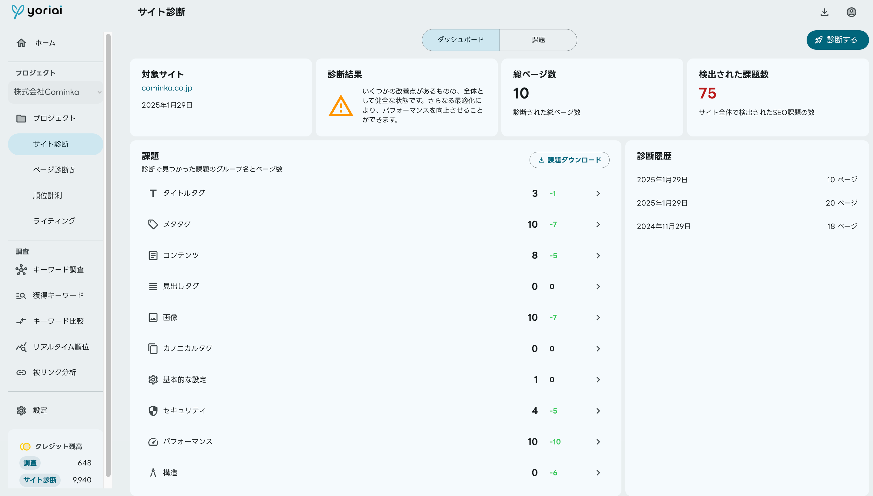Image resolution: width=873 pixels, height=496 pixels.
Task: Click the keyword comparison arrows icon
Action: point(21,321)
